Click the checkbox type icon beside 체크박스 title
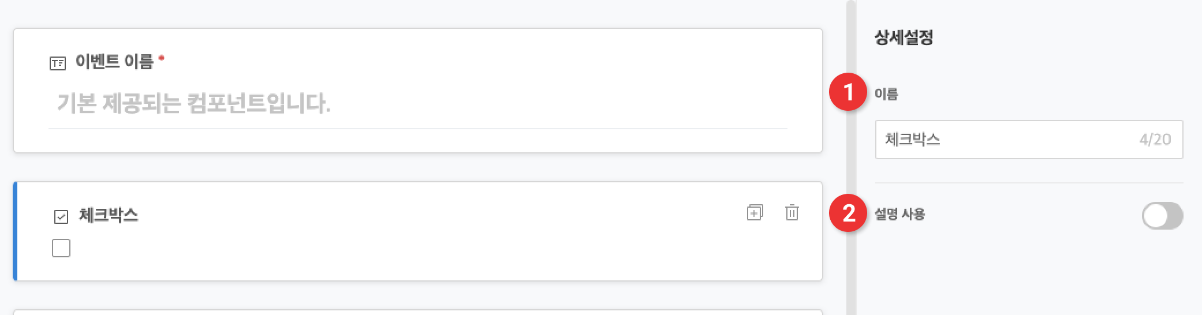The height and width of the screenshot is (315, 1202). coord(61,216)
